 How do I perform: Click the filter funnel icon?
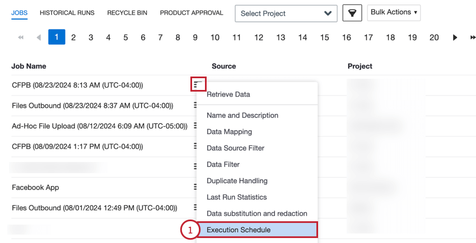352,13
